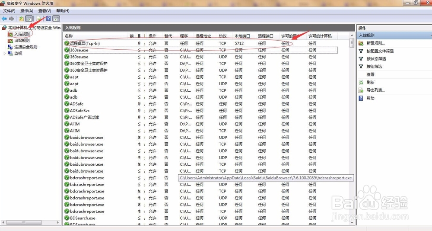The image size is (432, 231).
Task: Click the 监视 tree node icon
Action: pyautogui.click(x=10, y=53)
